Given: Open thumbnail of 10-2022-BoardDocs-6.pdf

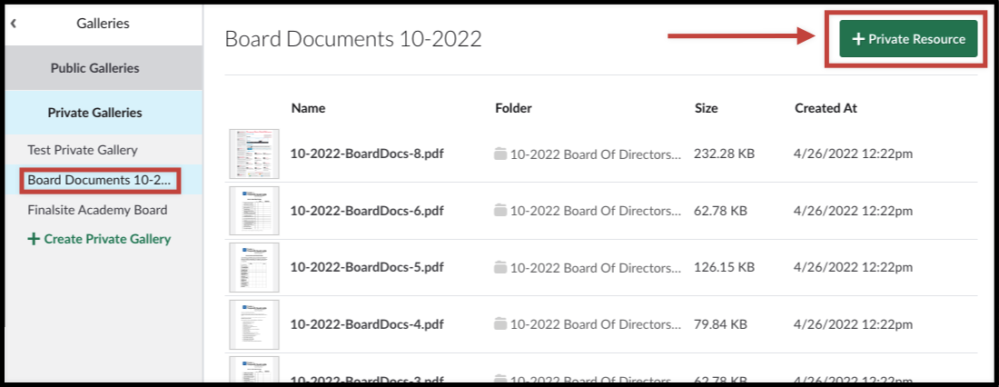Looking at the screenshot, I should tap(254, 211).
